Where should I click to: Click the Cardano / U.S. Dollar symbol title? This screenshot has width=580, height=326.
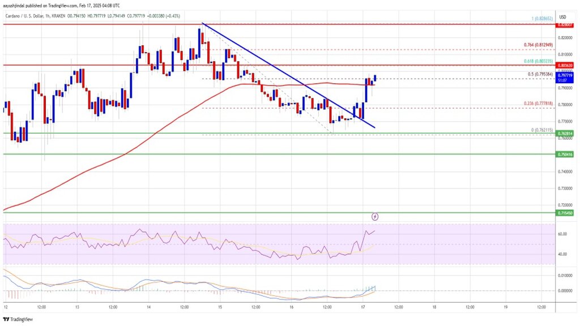(x=24, y=16)
